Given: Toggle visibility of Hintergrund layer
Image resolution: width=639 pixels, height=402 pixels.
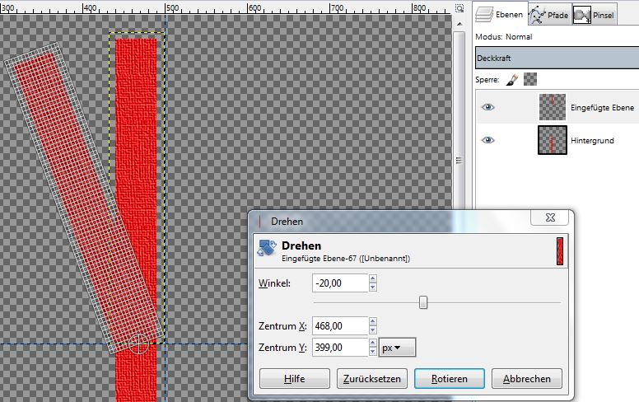Looking at the screenshot, I should [488, 140].
